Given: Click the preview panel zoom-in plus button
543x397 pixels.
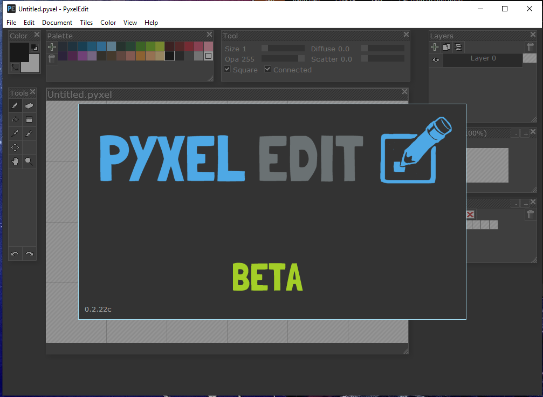Looking at the screenshot, I should 526,133.
